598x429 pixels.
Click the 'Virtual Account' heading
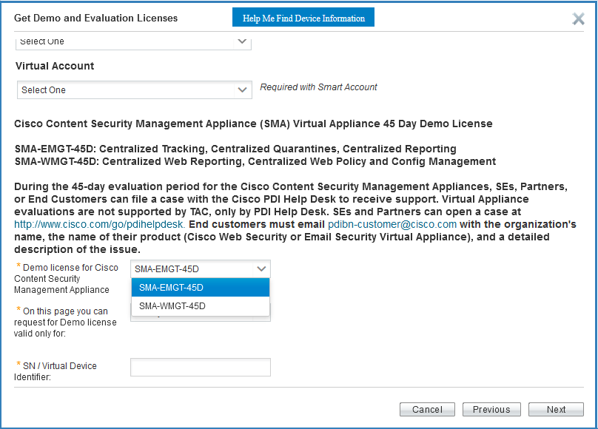[55, 66]
